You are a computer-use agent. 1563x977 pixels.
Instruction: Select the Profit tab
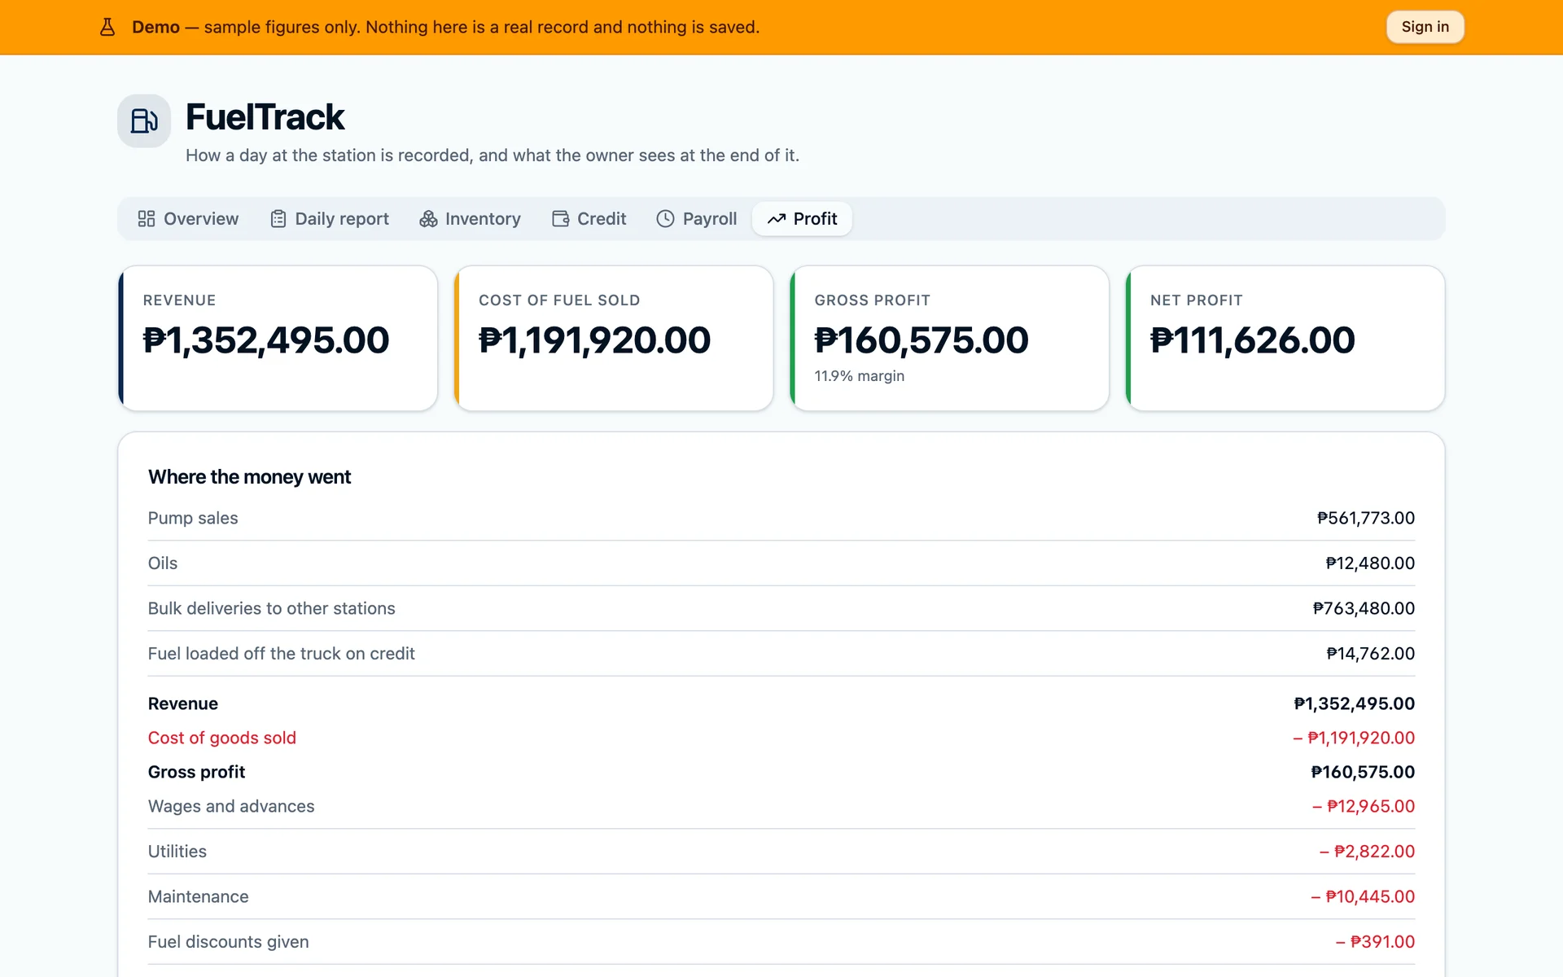click(802, 219)
